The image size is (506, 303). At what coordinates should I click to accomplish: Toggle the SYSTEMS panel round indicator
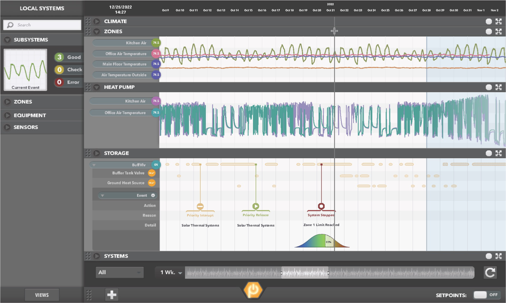pos(489,256)
